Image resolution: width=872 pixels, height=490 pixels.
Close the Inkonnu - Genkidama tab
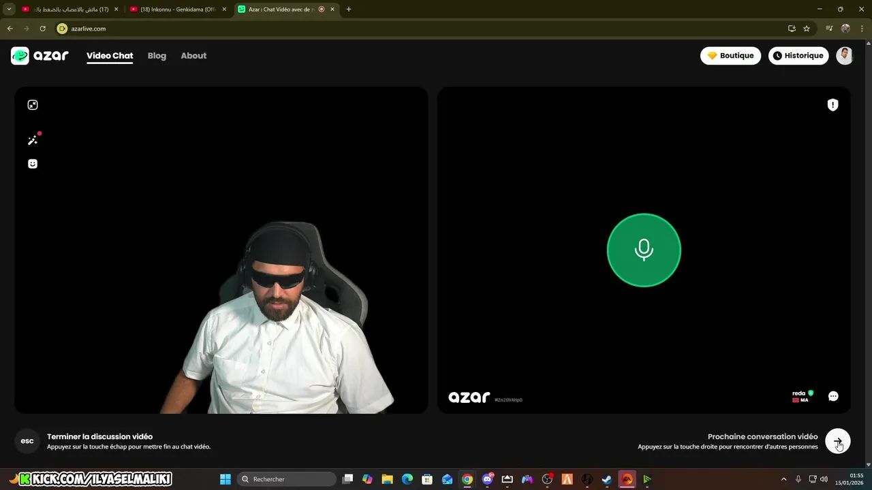224,10
